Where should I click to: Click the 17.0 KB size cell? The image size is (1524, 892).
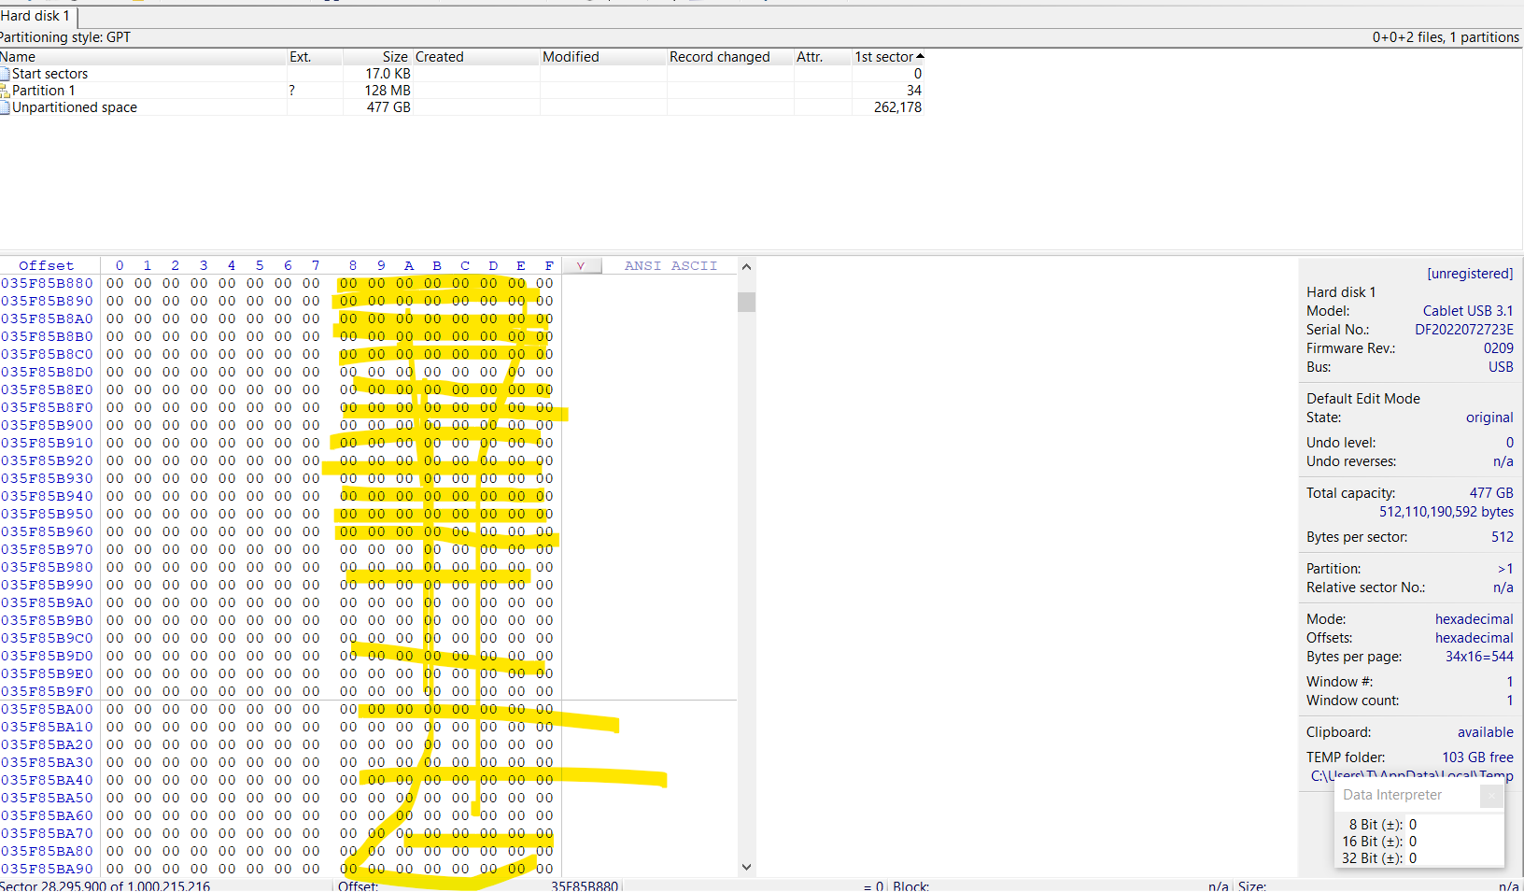pyautogui.click(x=388, y=74)
